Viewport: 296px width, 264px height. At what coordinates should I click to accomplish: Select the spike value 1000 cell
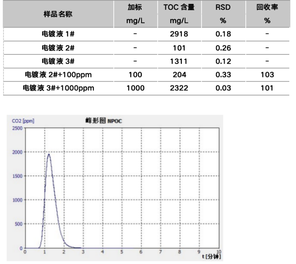pyautogui.click(x=135, y=88)
